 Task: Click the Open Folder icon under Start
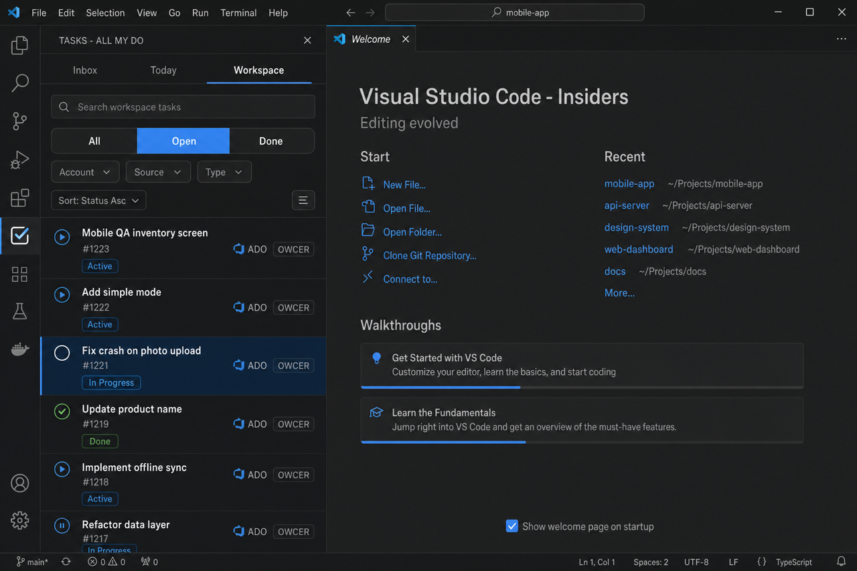click(368, 231)
